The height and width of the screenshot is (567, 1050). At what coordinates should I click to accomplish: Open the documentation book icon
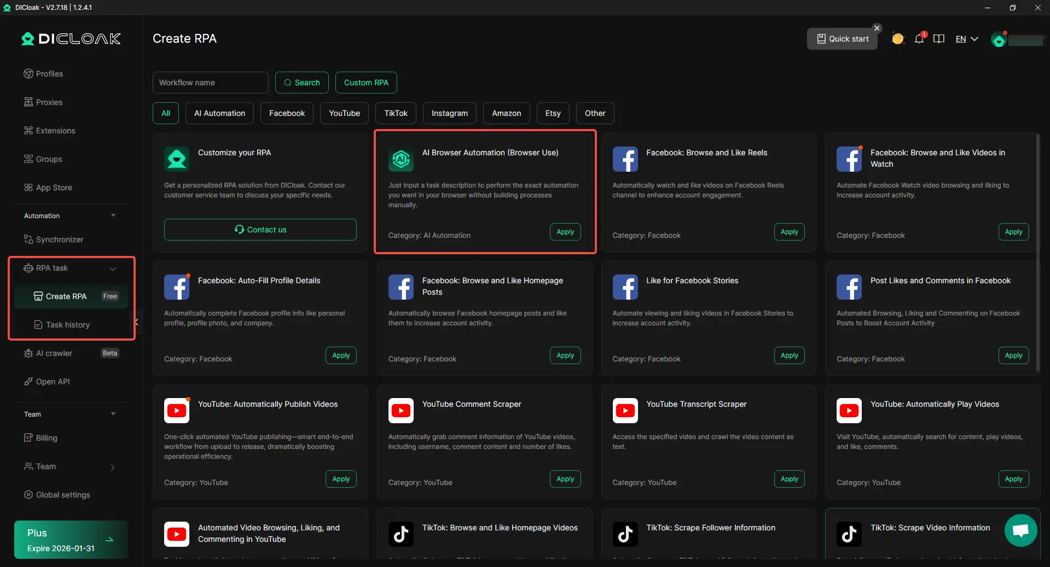tap(939, 39)
